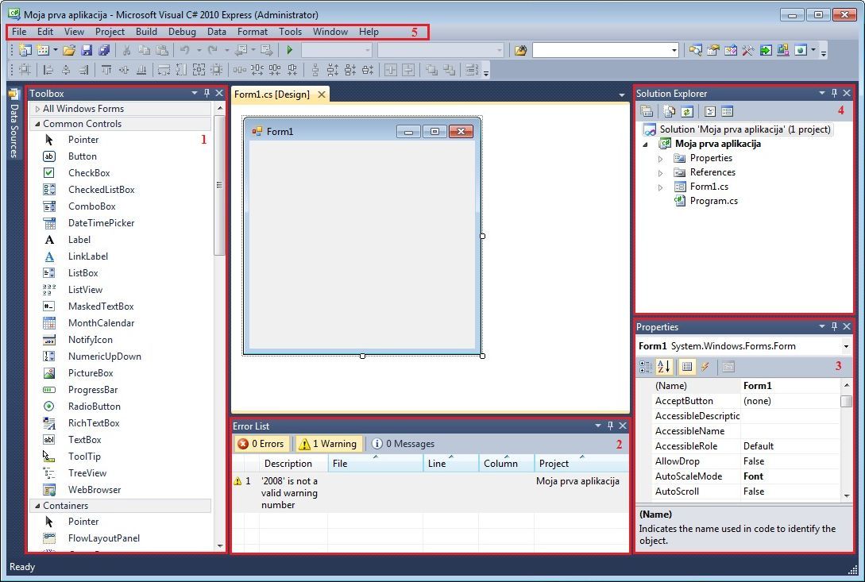Expand the Form1.cs node in Solution Explorer
This screenshot has height=582, width=865.
tap(660, 187)
